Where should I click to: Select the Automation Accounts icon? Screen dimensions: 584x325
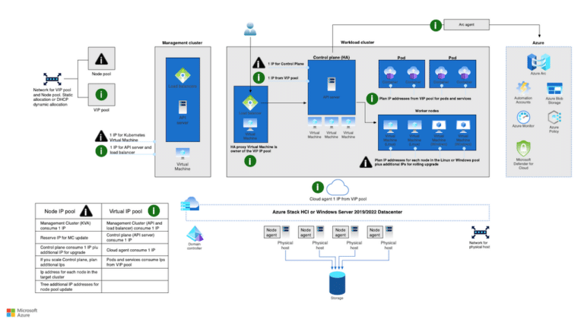(523, 88)
